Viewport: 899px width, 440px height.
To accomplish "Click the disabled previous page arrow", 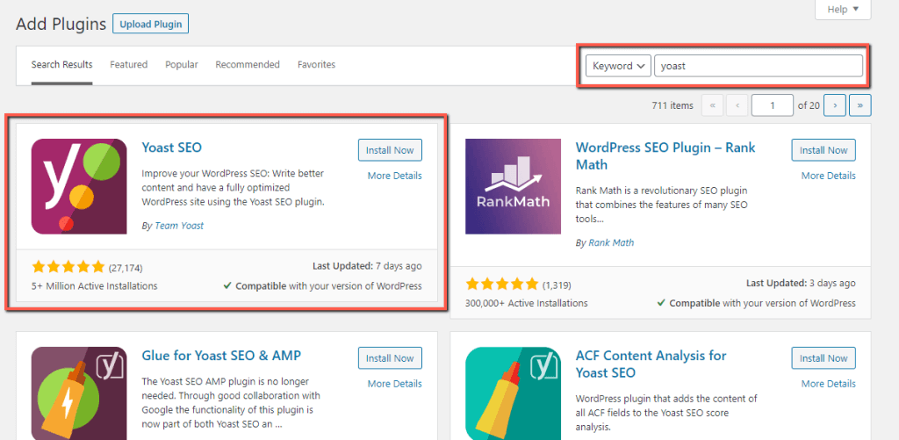I will pyautogui.click(x=737, y=105).
